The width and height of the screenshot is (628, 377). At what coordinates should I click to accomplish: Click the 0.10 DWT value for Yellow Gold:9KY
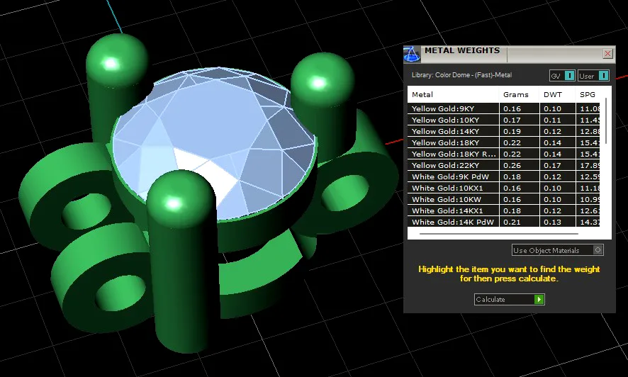[552, 109]
